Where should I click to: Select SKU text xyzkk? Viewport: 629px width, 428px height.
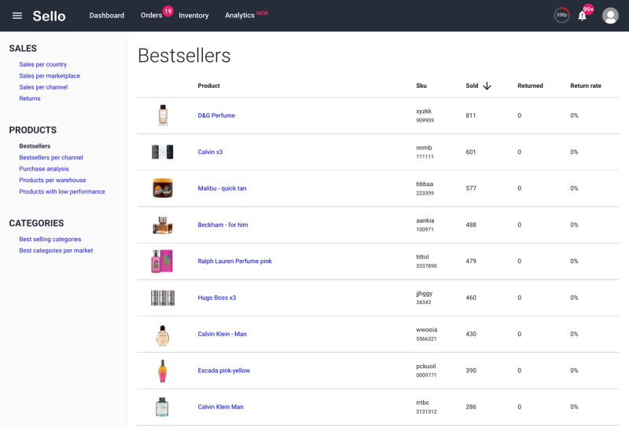coord(424,112)
